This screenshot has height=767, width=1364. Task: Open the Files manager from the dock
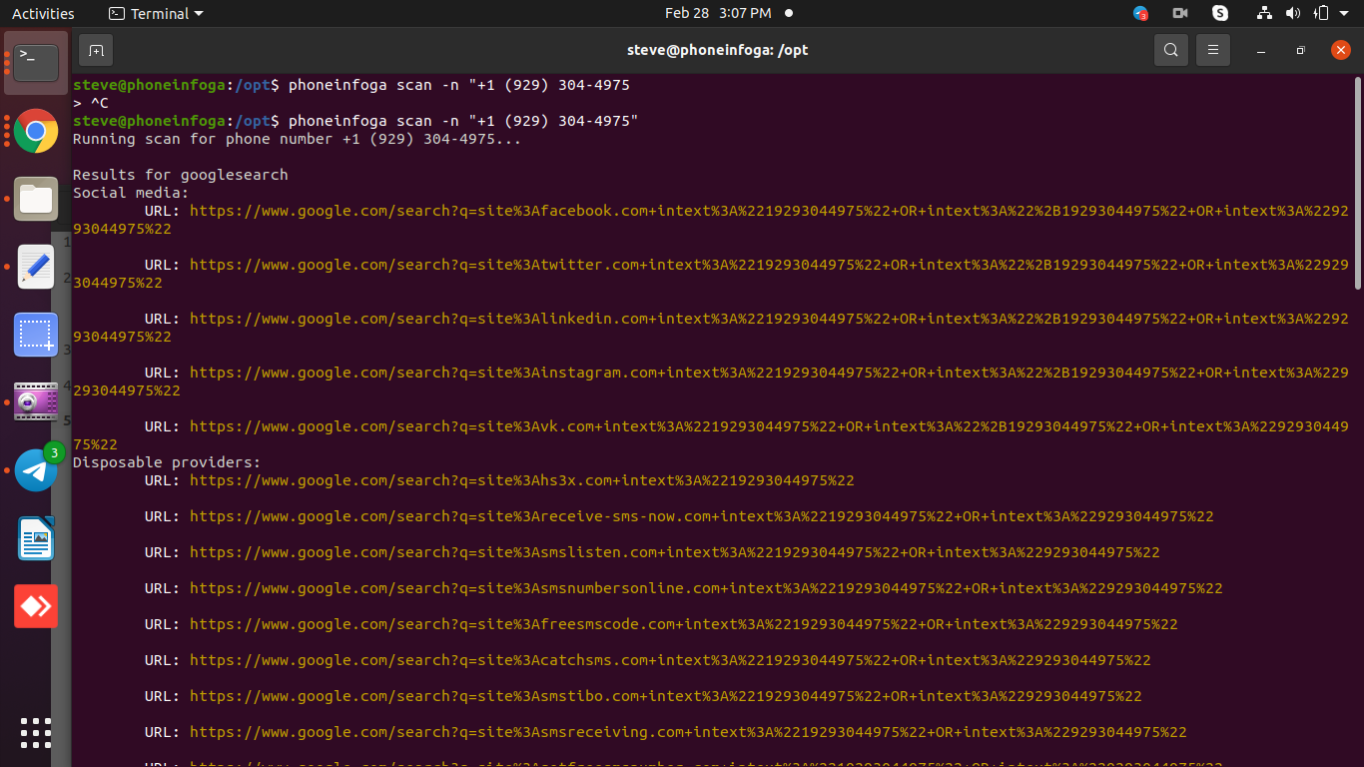tap(36, 199)
